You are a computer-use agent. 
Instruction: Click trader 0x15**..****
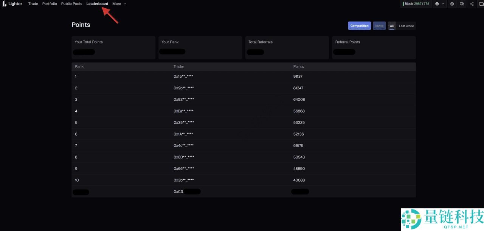(x=183, y=76)
